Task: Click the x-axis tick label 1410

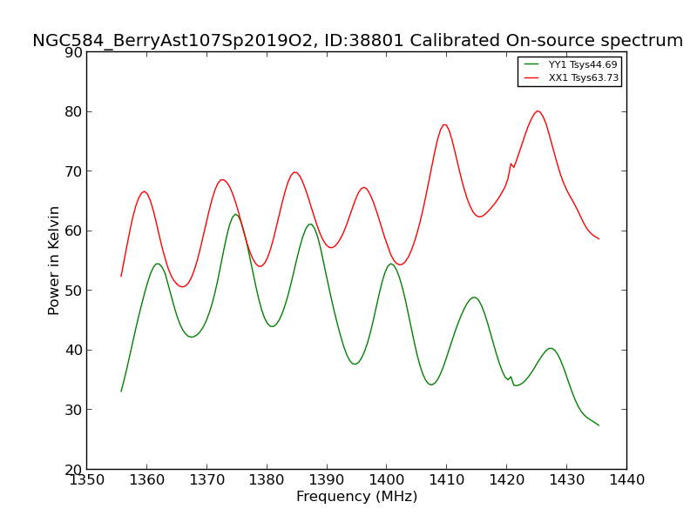Action: (447, 480)
